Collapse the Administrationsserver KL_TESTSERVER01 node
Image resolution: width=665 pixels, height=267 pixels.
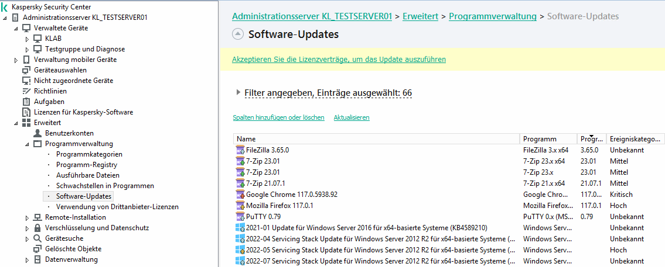point(5,18)
